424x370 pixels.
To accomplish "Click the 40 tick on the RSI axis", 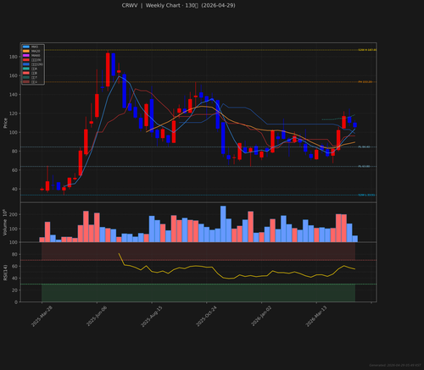I will tap(14, 279).
